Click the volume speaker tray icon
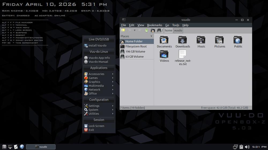The height and width of the screenshot is (150, 268). [247, 147]
